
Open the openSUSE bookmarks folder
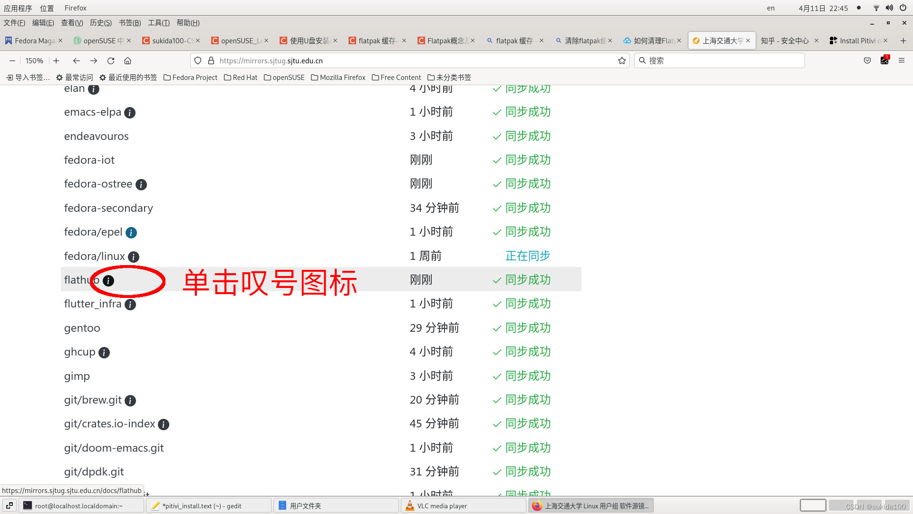(284, 78)
